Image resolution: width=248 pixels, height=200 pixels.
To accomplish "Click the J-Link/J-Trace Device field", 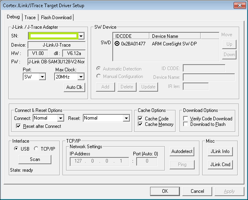I will point(57,45).
